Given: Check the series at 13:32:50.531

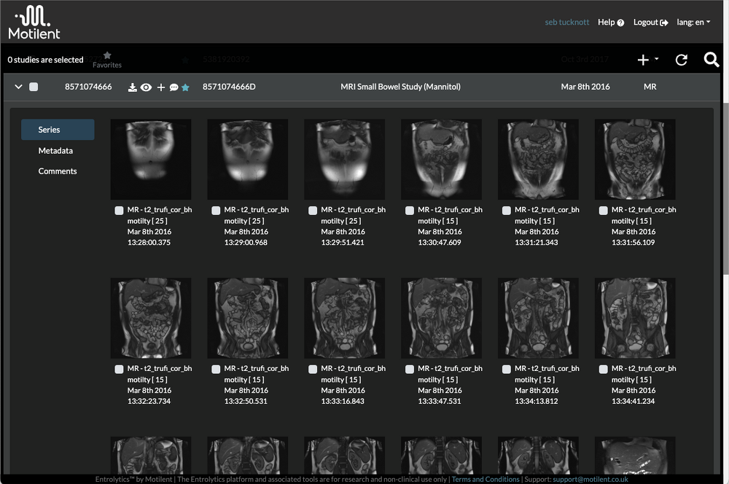Looking at the screenshot, I should point(216,369).
